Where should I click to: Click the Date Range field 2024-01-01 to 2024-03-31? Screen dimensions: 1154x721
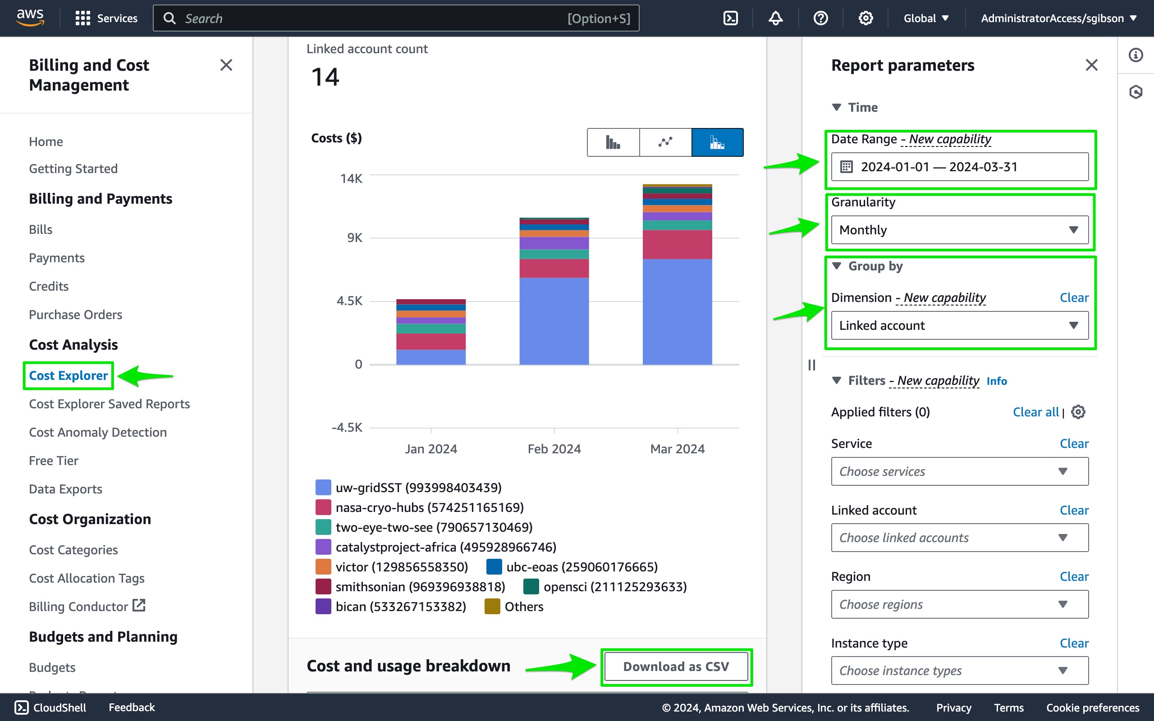(959, 167)
